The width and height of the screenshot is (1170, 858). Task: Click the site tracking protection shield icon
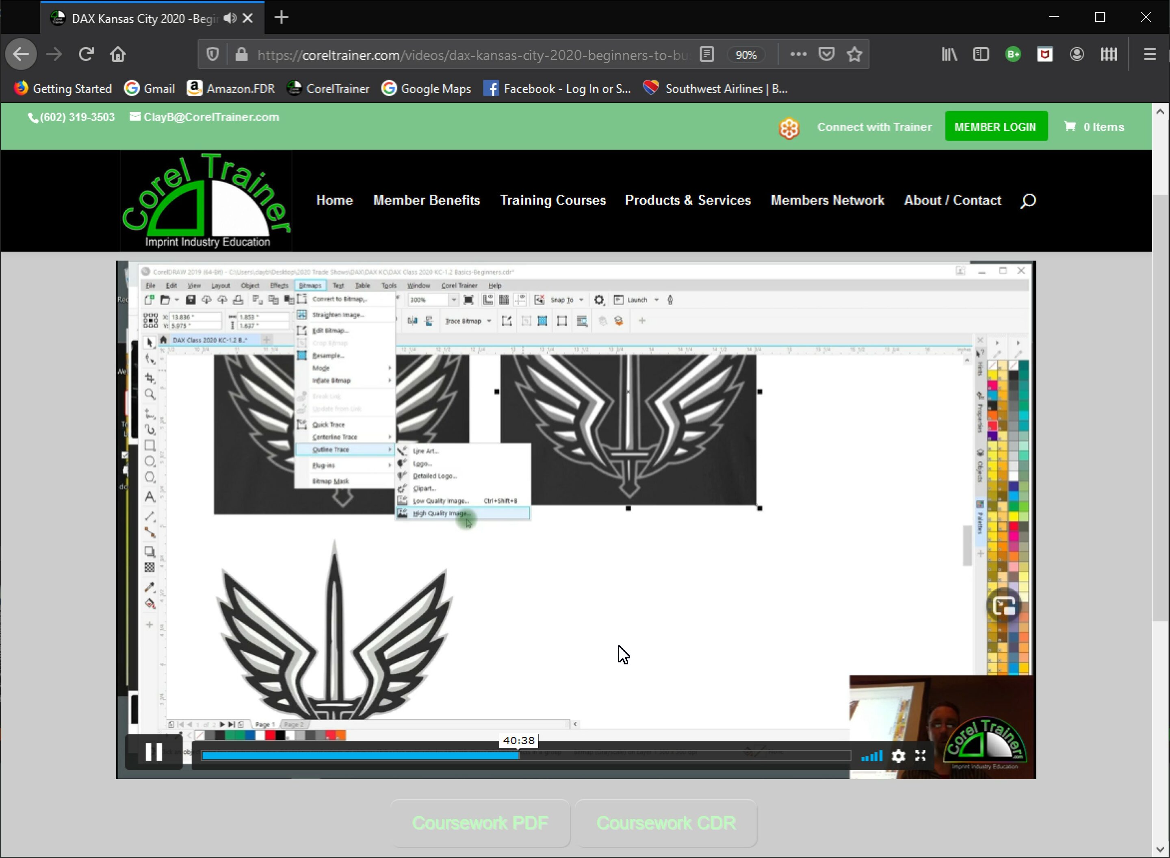[x=212, y=54]
